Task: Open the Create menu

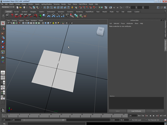Action: (x=18, y=4)
